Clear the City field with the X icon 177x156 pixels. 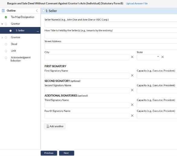click(x=132, y=57)
